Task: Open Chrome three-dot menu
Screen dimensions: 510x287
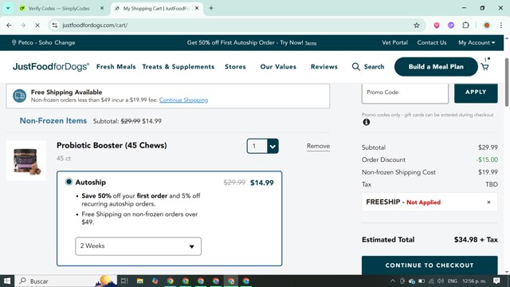Action: click(x=501, y=25)
